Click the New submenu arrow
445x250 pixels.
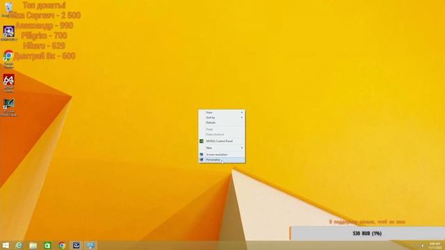pos(242,148)
